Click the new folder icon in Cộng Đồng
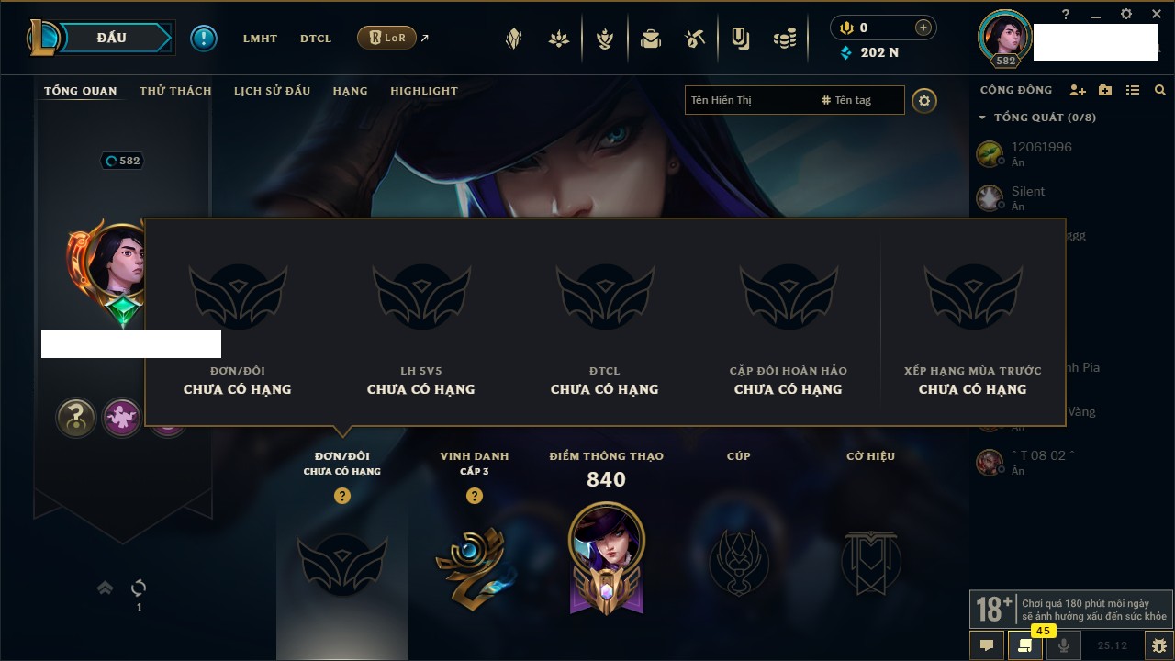 [1105, 90]
